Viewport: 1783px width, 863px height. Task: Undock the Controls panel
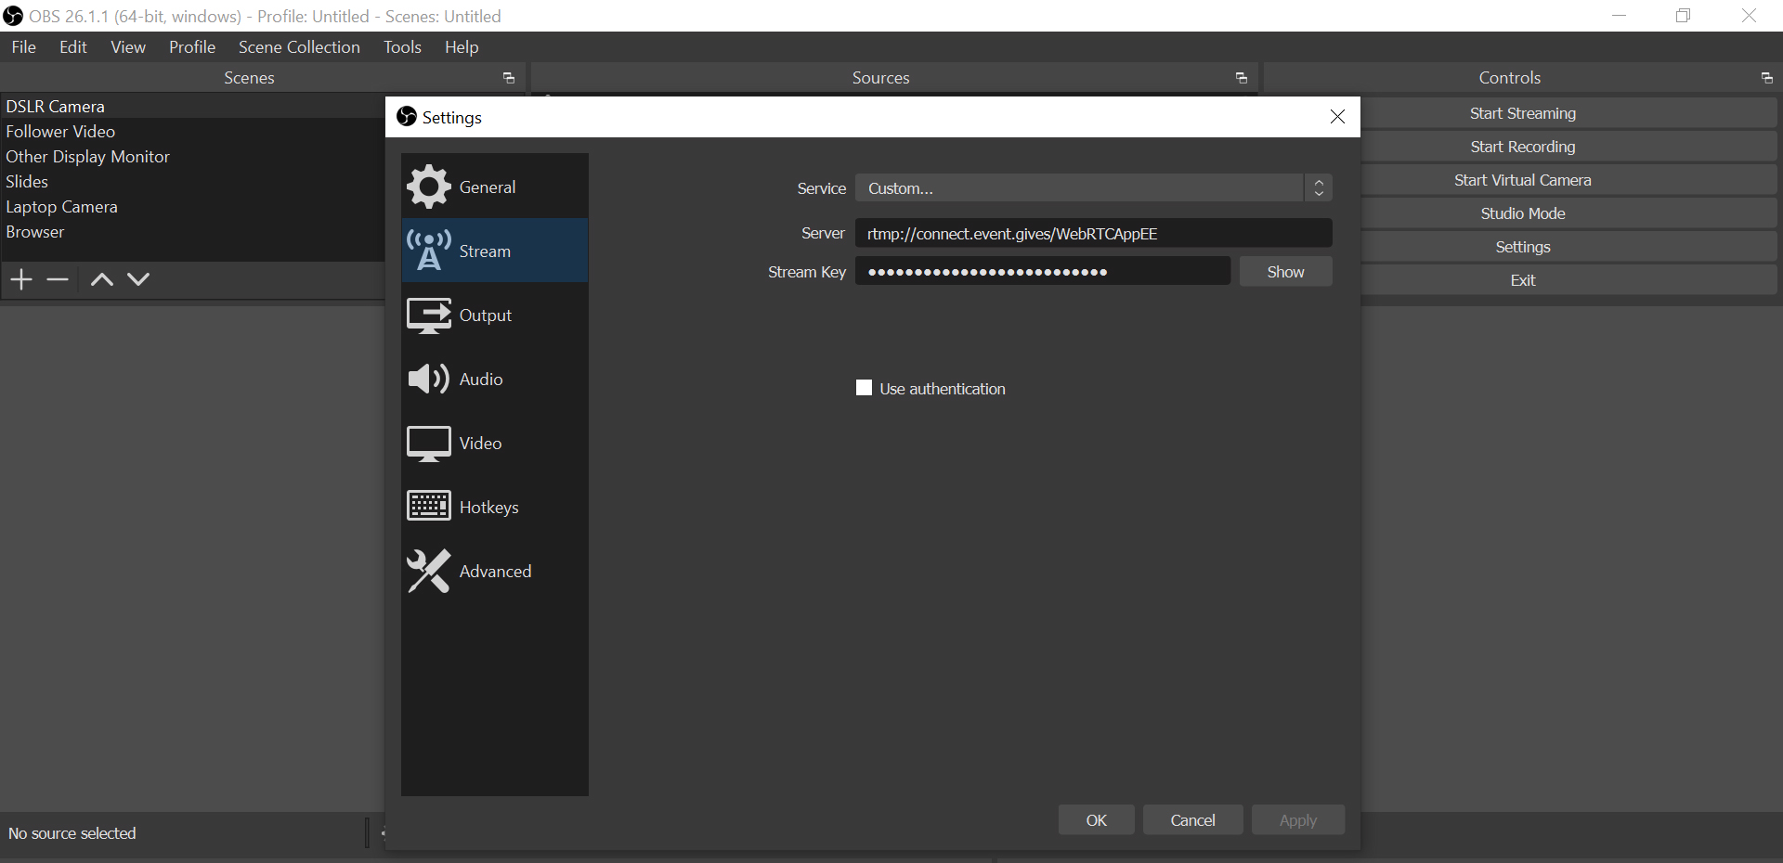click(x=1766, y=78)
